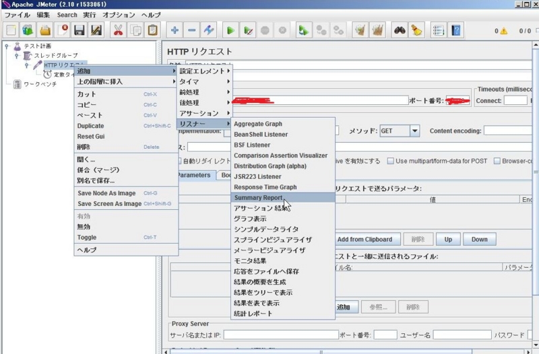Click the horizontal scrollbar at the bottom
Image resolution: width=539 pixels, height=354 pixels.
click(x=321, y=351)
